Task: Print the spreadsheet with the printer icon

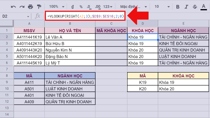Action: click(30, 7)
